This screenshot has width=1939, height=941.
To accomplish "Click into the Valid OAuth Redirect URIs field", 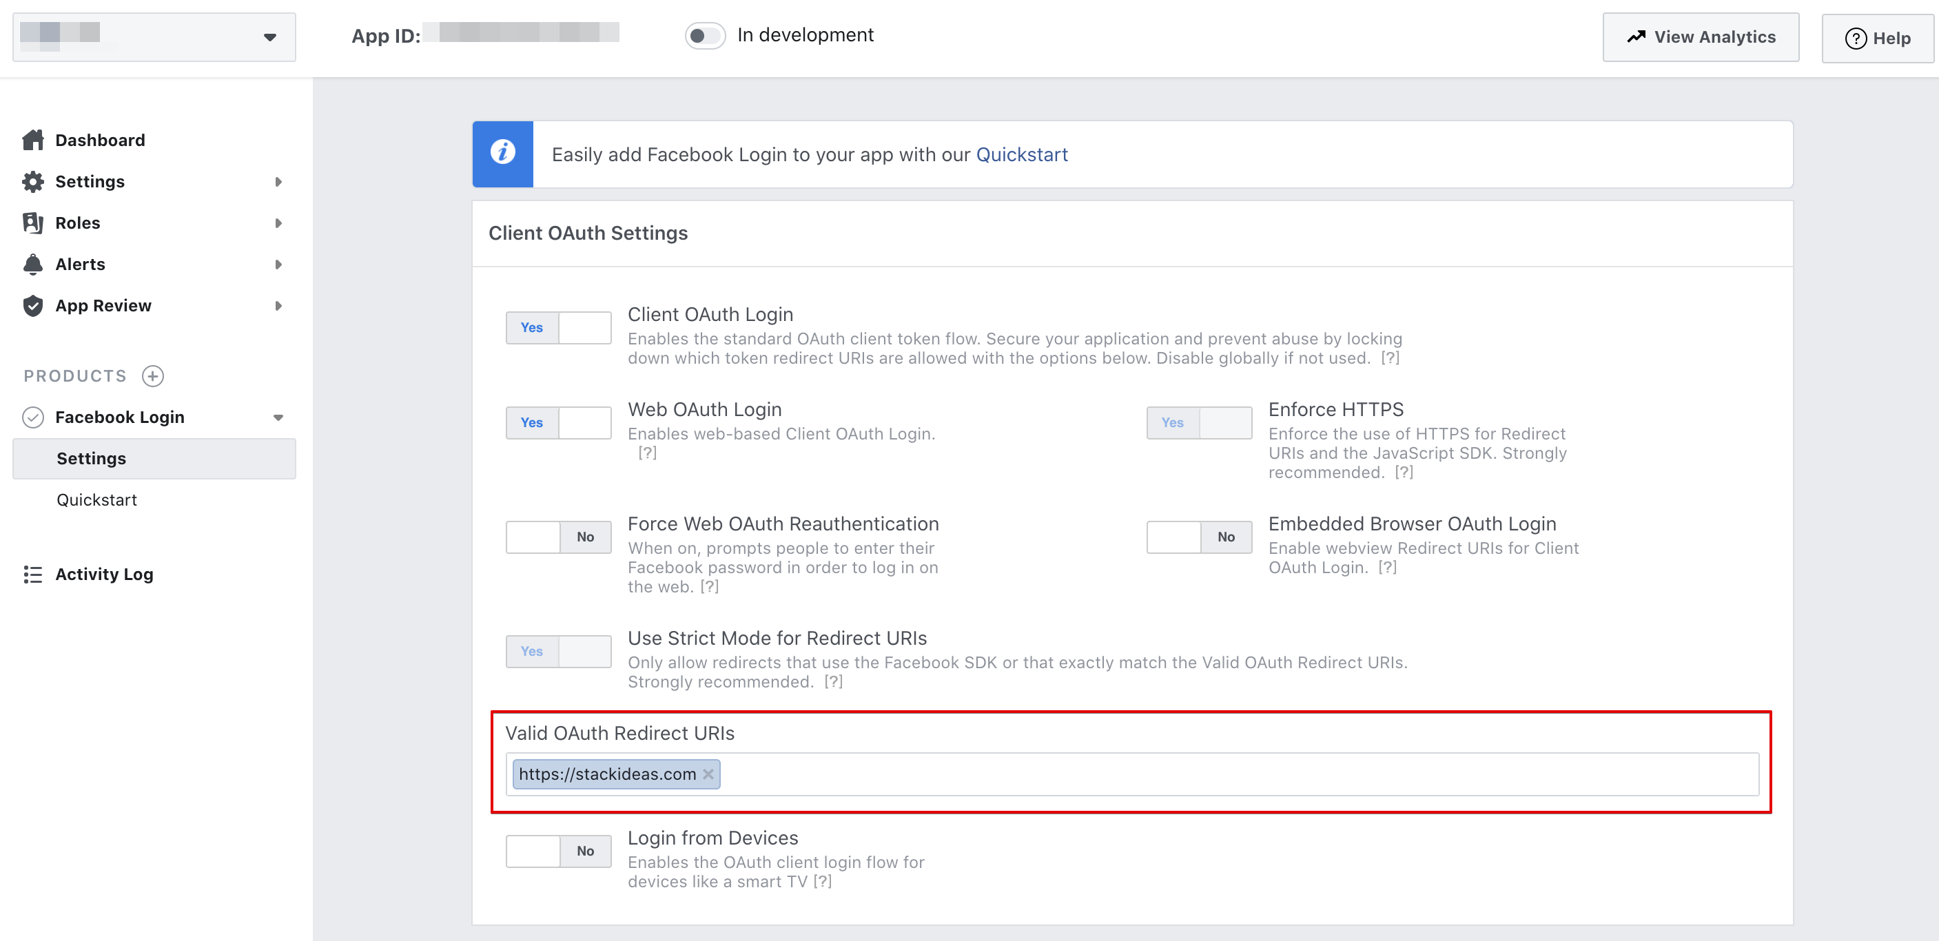I will tap(1132, 774).
